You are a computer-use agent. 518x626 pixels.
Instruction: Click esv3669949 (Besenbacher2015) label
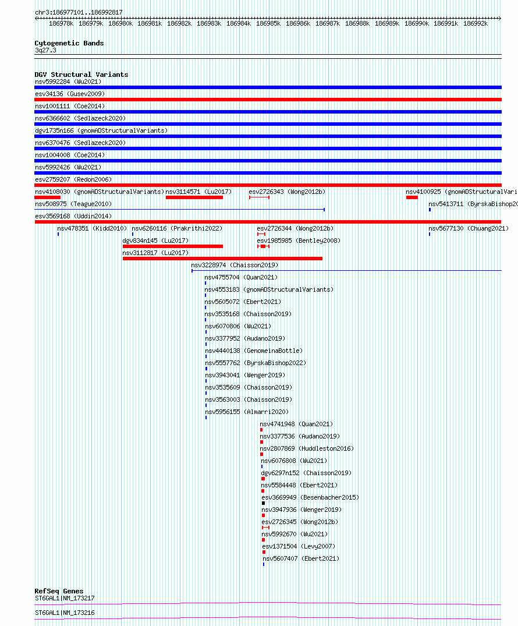(310, 497)
